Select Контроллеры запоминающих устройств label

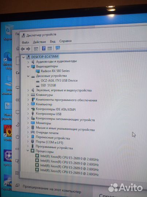[x=65, y=119]
